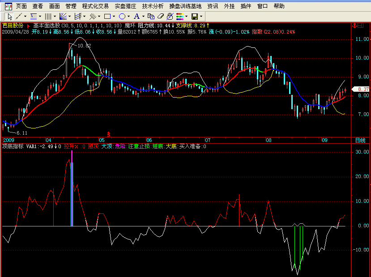
Task: Open the 画面 menu
Action: (55, 6)
